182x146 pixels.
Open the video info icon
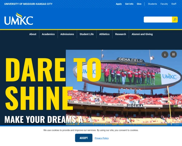coord(165,54)
